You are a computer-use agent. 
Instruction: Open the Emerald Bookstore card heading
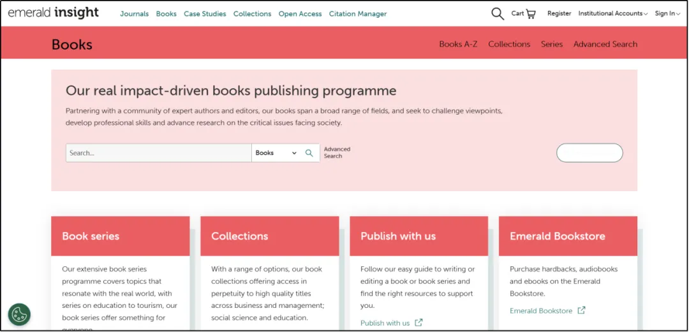[557, 236]
